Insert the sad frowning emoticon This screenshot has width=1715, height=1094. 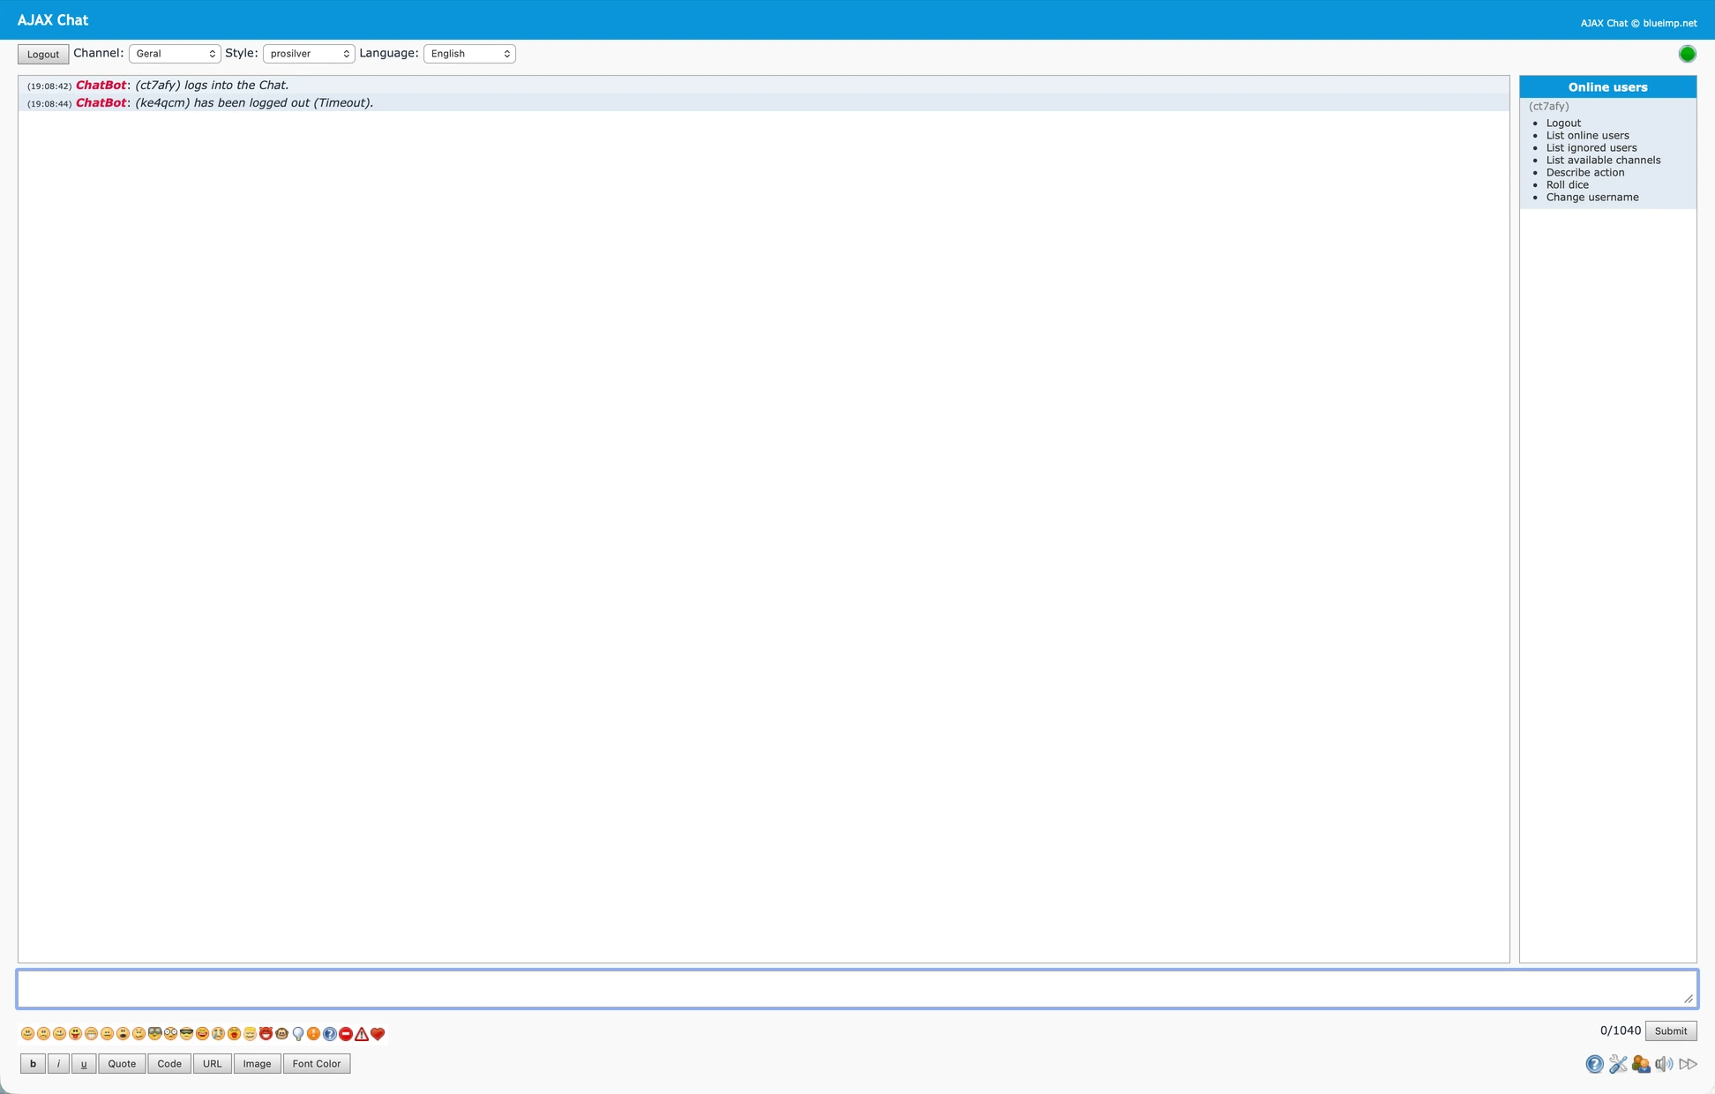(x=43, y=1034)
